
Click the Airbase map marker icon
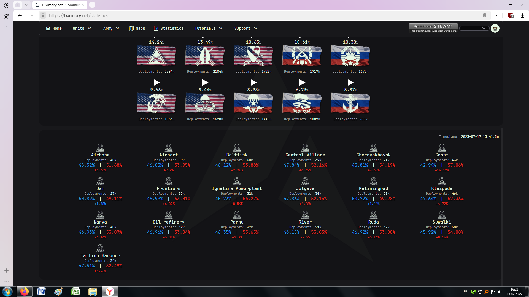[x=100, y=148]
